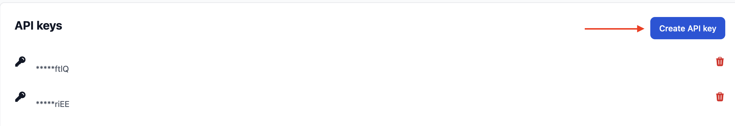This screenshot has width=735, height=126.
Task: Click the first row's black key icon
Action: tap(20, 62)
